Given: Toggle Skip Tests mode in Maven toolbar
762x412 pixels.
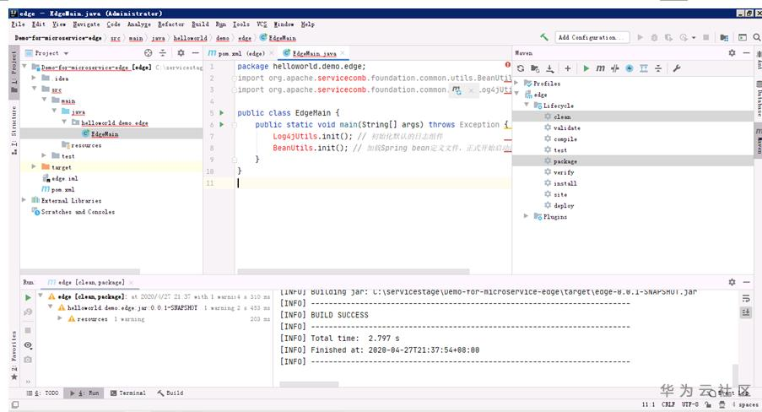Looking at the screenshot, I should (x=630, y=68).
